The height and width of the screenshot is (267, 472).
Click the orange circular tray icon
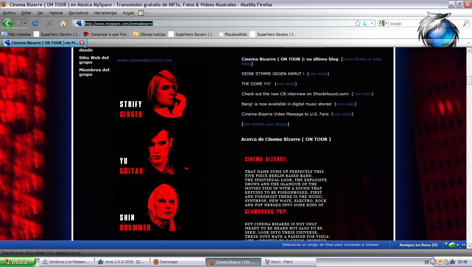[x=440, y=262]
